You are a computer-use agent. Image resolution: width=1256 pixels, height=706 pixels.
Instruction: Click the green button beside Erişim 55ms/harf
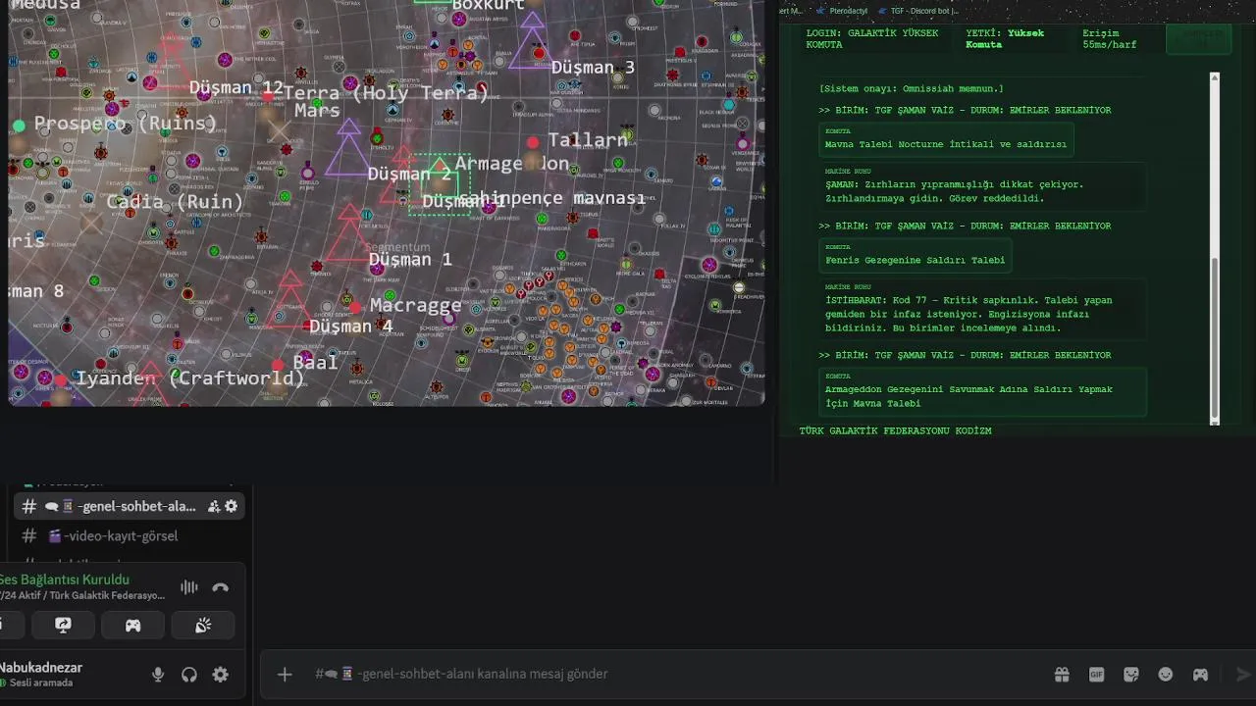pos(1198,38)
